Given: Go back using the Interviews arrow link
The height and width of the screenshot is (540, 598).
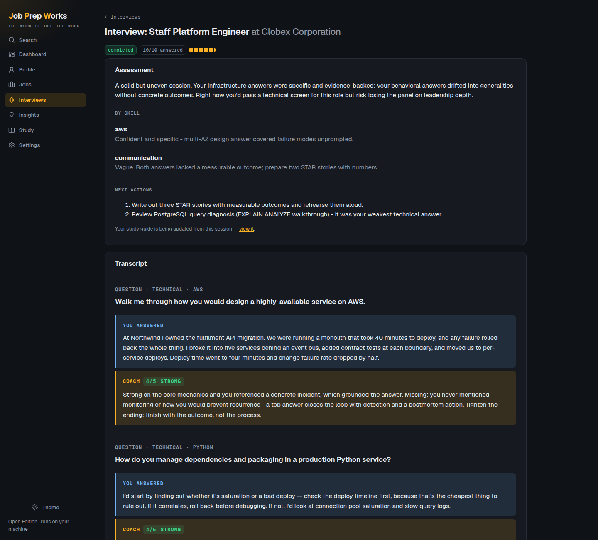Looking at the screenshot, I should [x=123, y=17].
